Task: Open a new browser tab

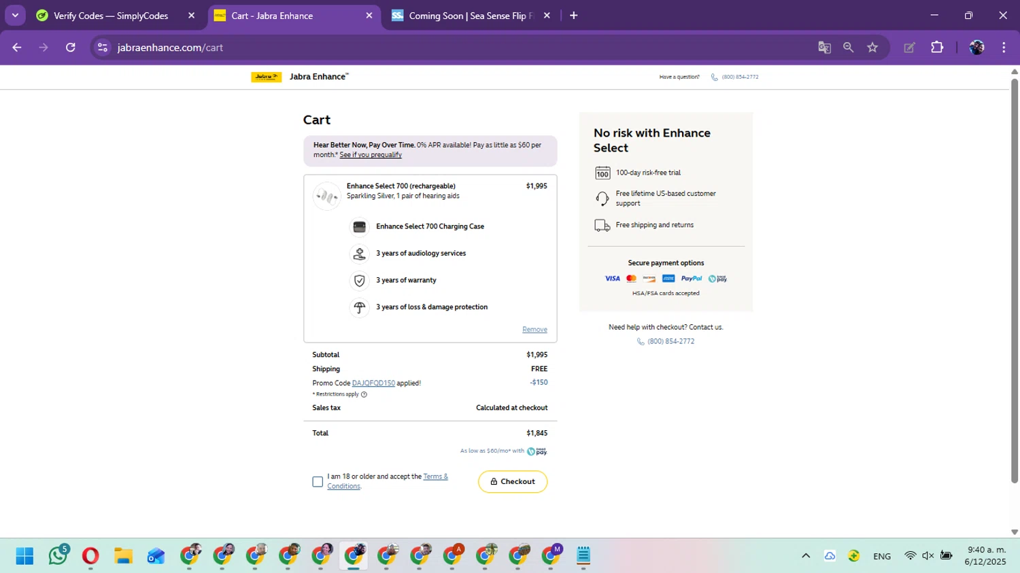Action: click(x=574, y=16)
